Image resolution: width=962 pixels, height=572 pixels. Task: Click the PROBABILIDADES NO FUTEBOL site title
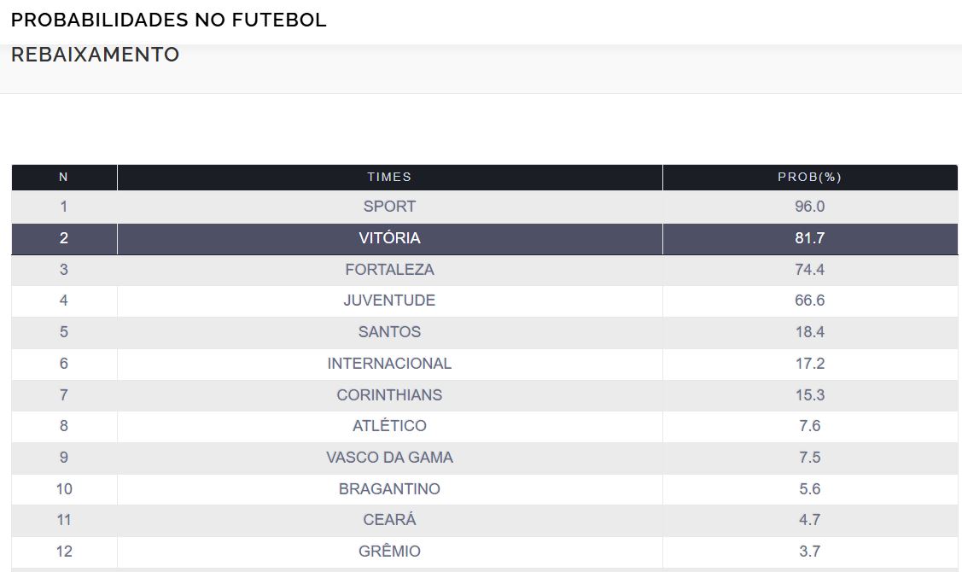tap(169, 20)
